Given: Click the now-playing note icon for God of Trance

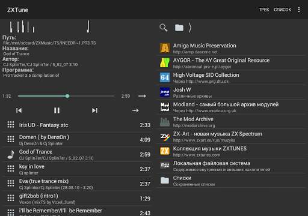Looking at the screenshot, I should [x=11, y=154].
